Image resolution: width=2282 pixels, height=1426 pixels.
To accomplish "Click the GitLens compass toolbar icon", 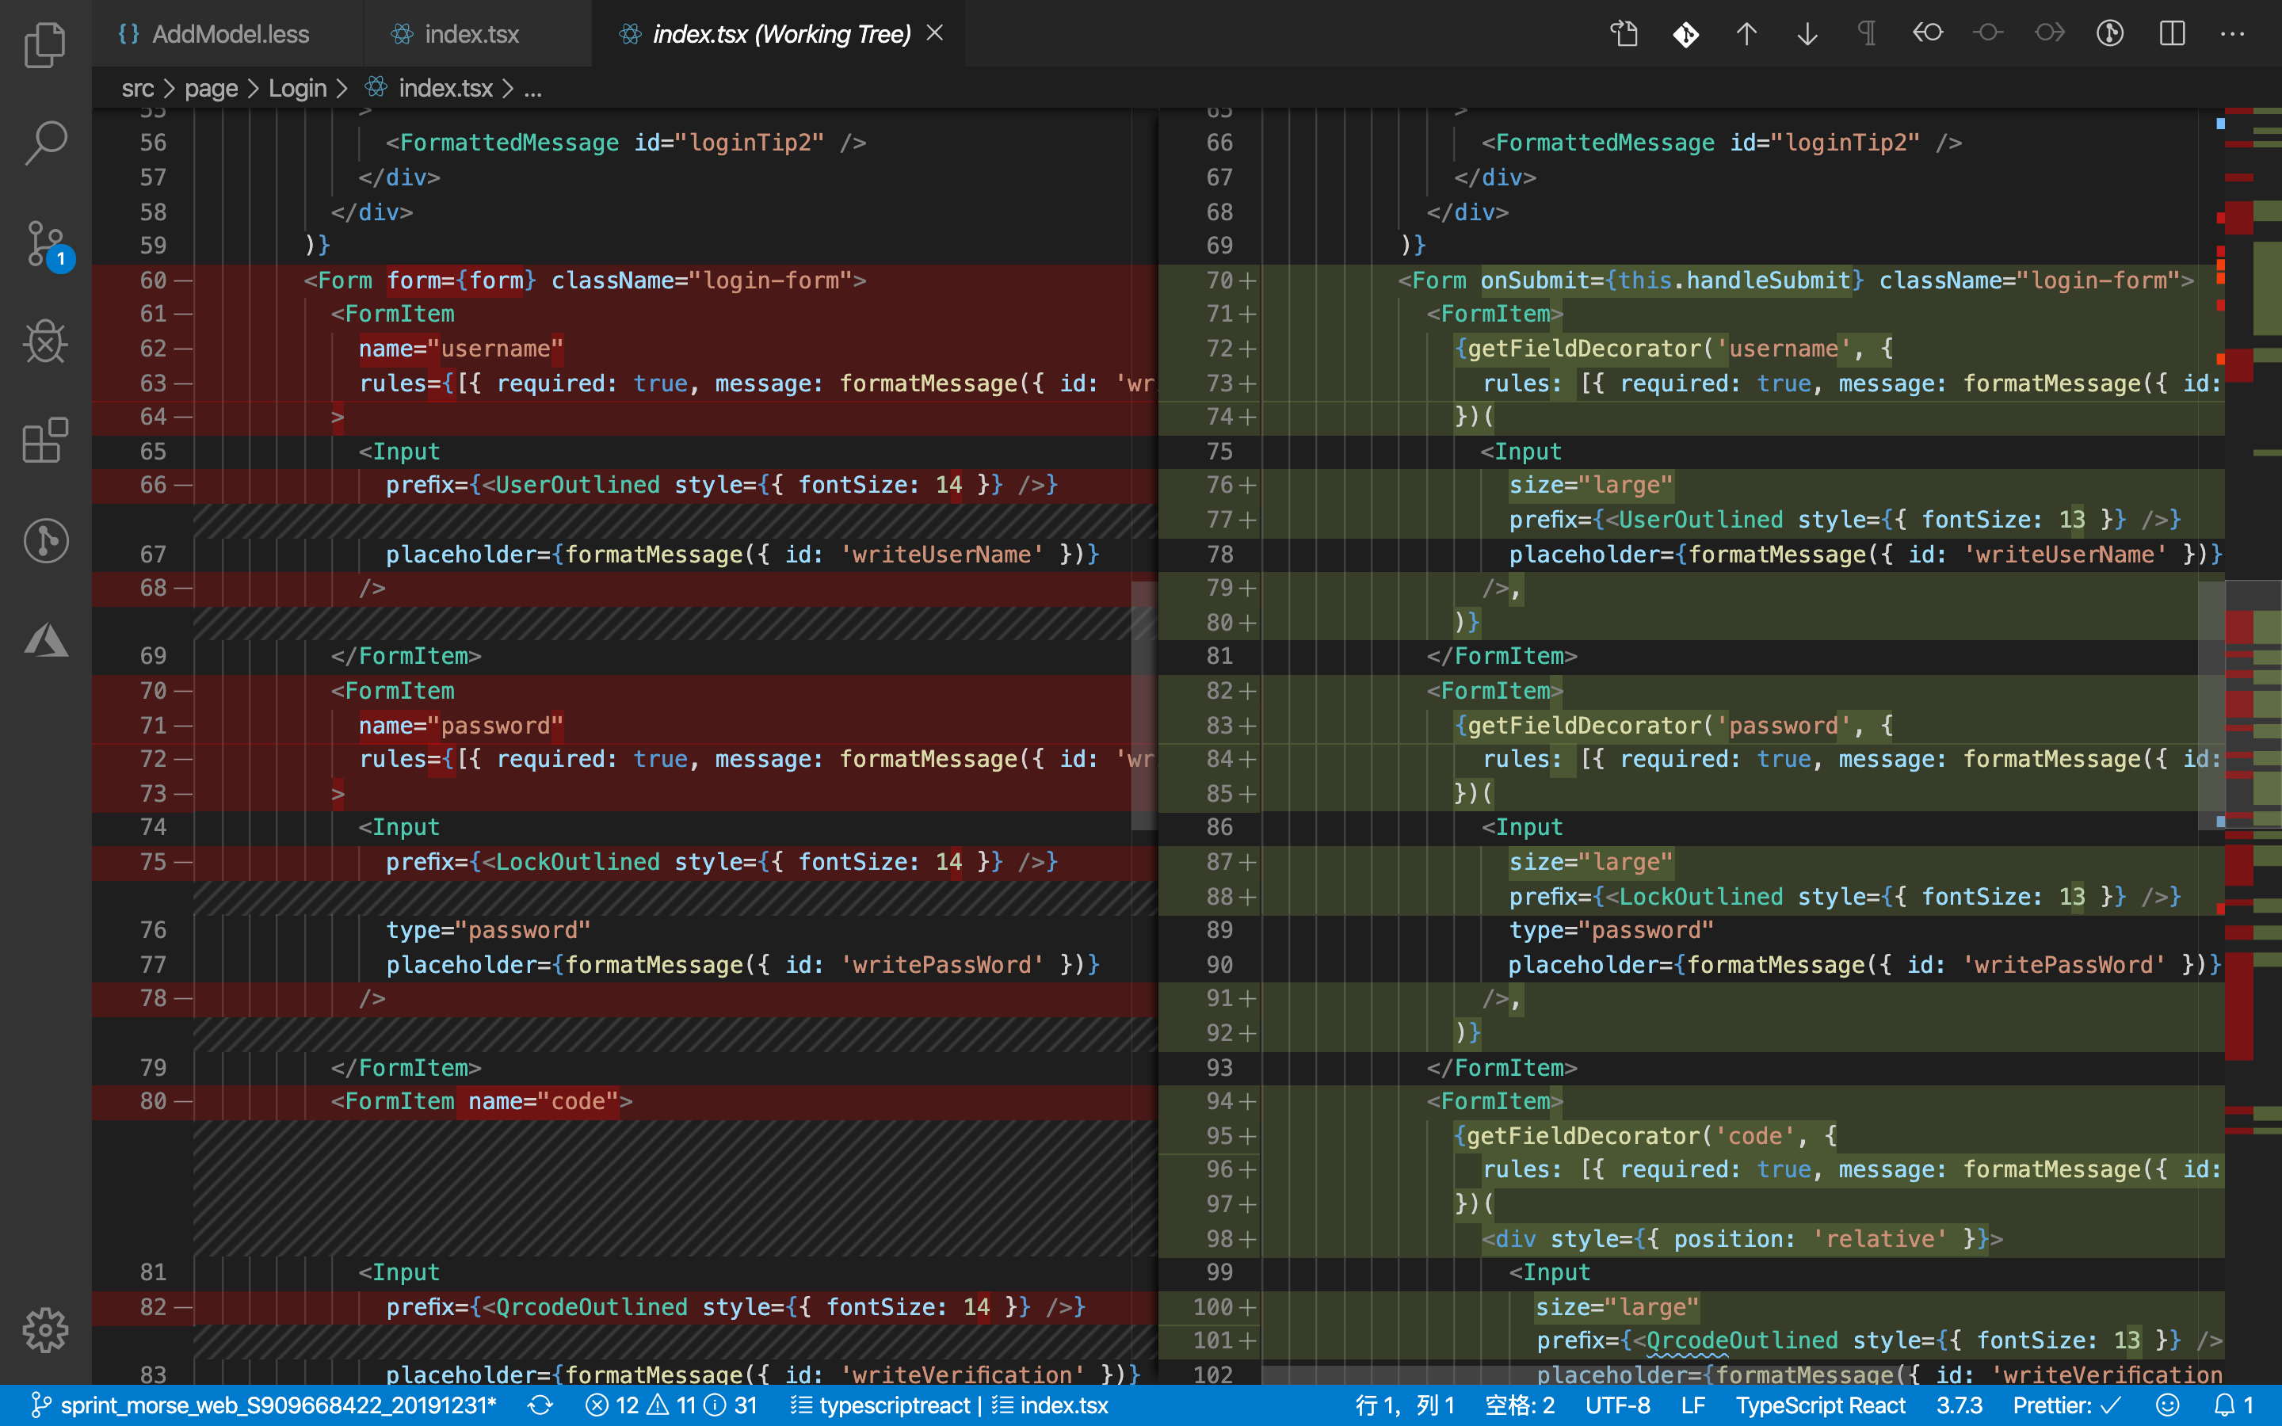I will point(2110,34).
